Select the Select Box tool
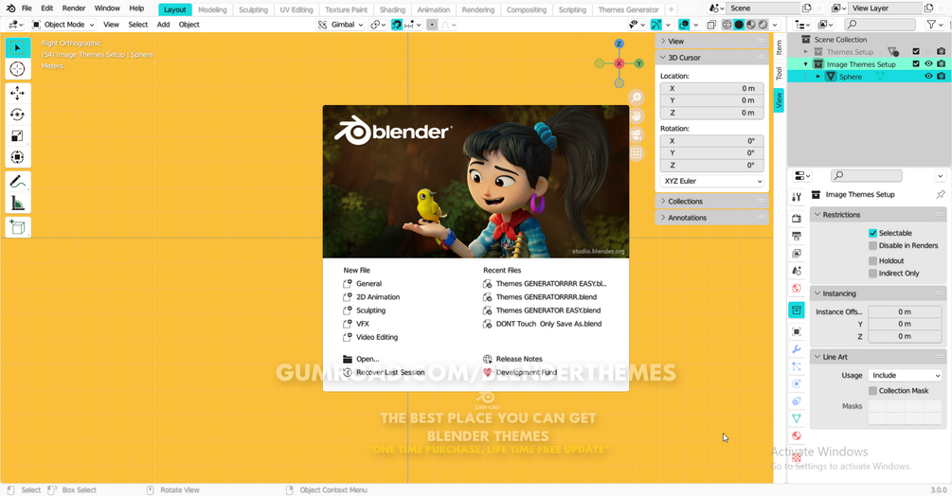952x496 pixels. (18, 48)
